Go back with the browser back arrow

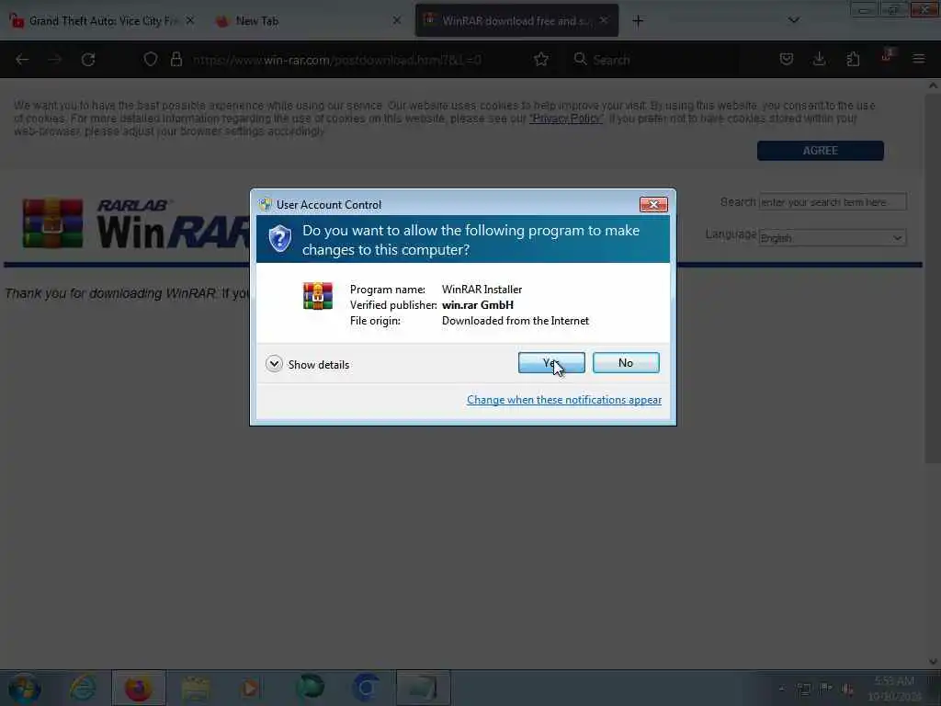pos(22,60)
